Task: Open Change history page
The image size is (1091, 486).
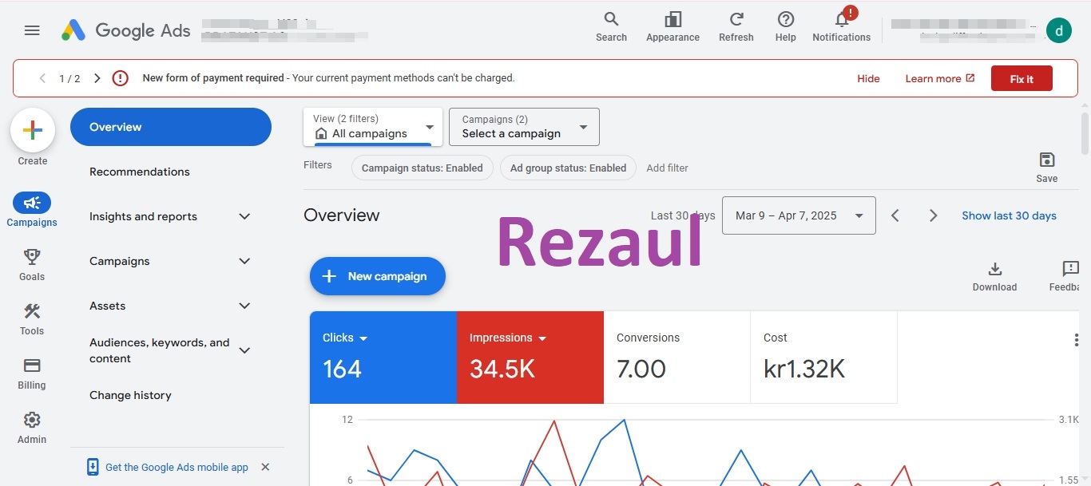Action: tap(130, 395)
